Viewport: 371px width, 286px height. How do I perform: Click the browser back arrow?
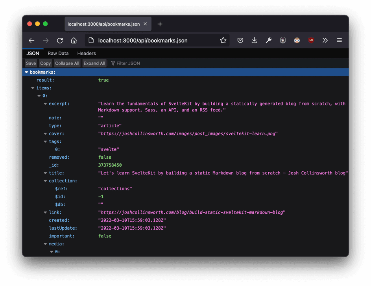pos(31,41)
